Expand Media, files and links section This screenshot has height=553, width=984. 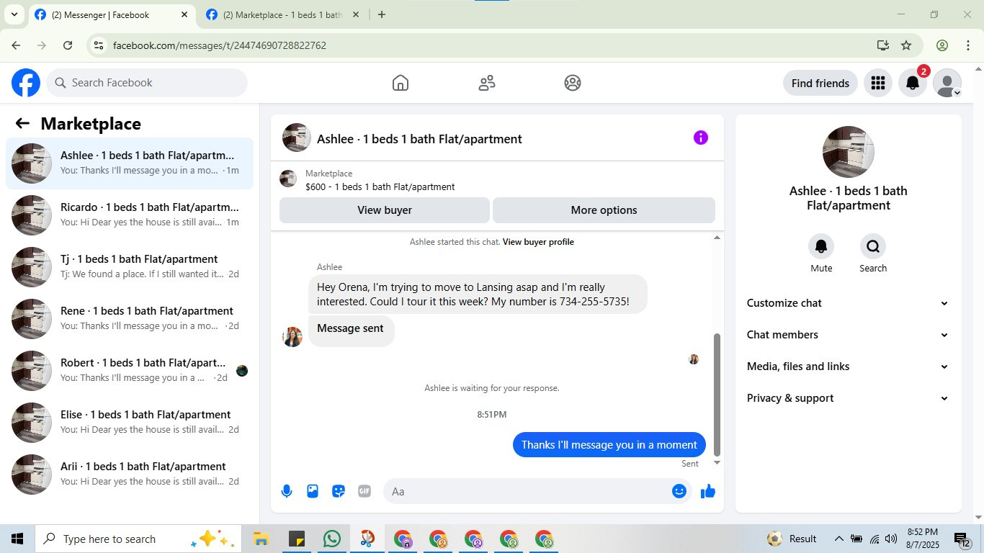tap(848, 367)
